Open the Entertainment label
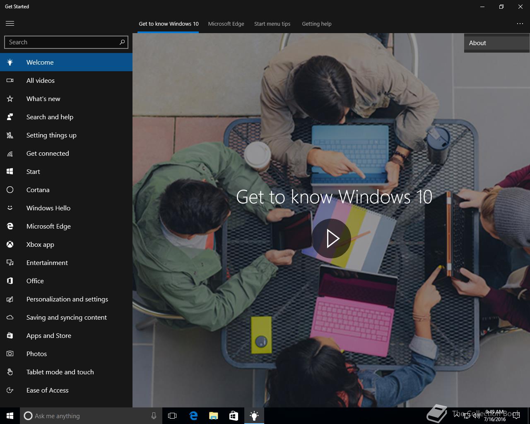The width and height of the screenshot is (530, 424). (47, 263)
